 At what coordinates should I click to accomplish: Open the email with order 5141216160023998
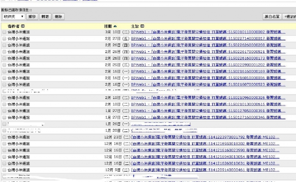(x=205, y=150)
